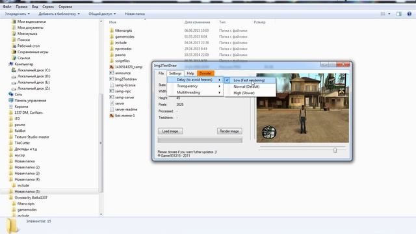The height and width of the screenshot is (234, 416).
Task: Open Вид menu in Explorer
Action: point(35,6)
